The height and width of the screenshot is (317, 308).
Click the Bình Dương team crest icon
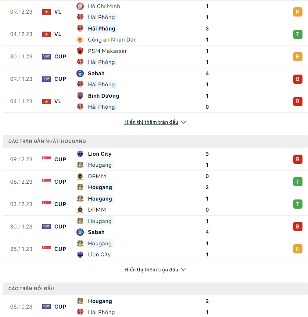pos(80,96)
